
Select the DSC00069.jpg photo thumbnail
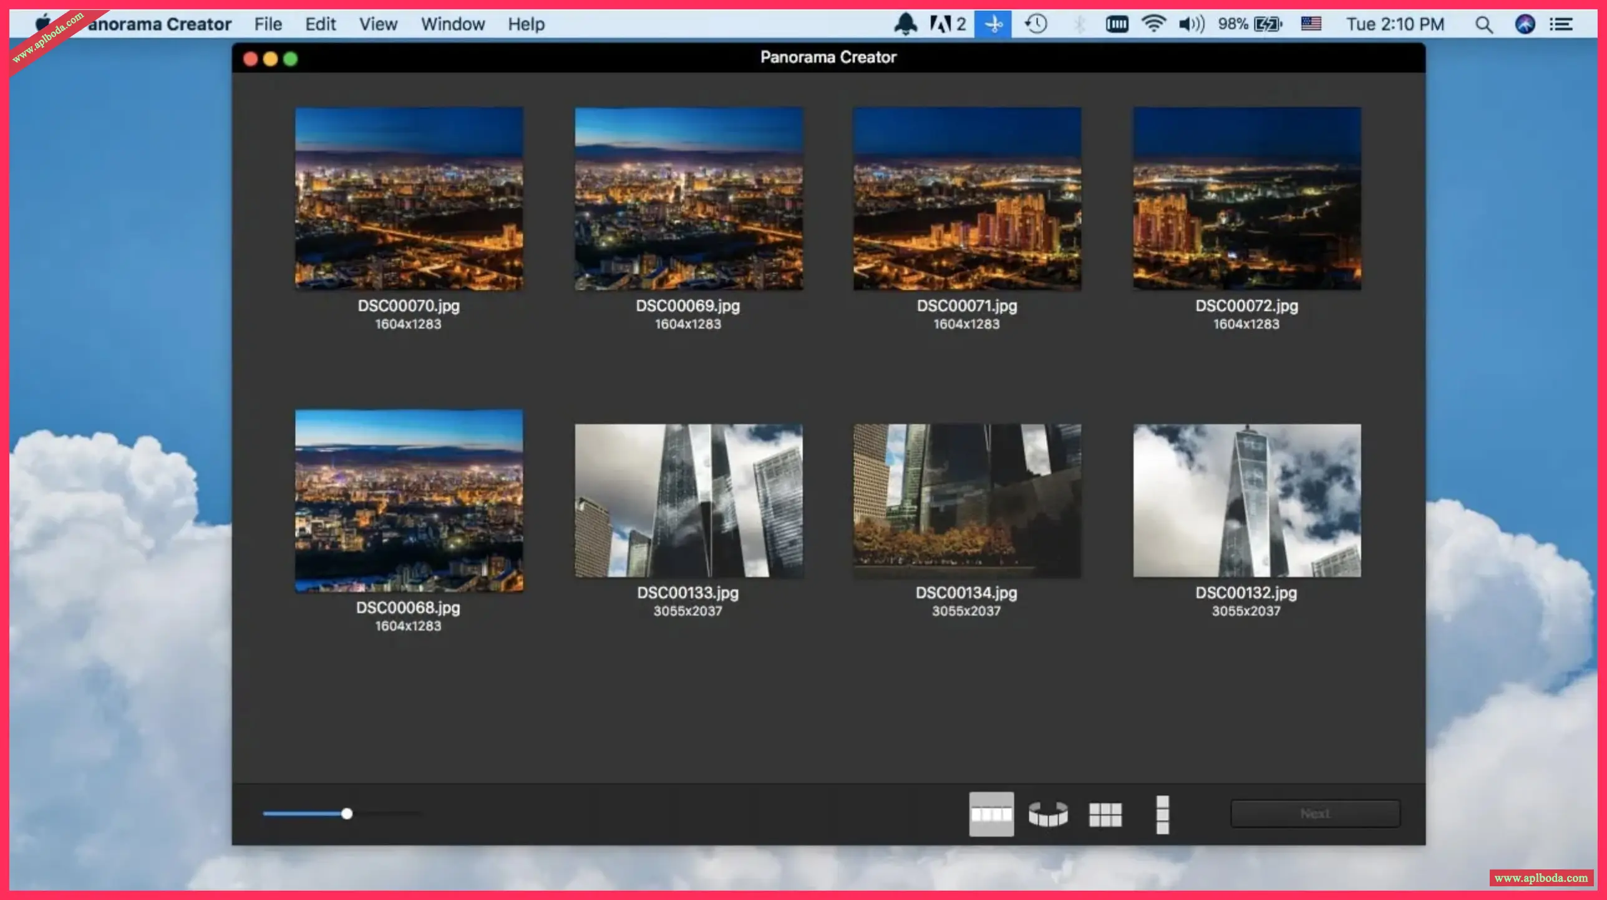tap(689, 198)
